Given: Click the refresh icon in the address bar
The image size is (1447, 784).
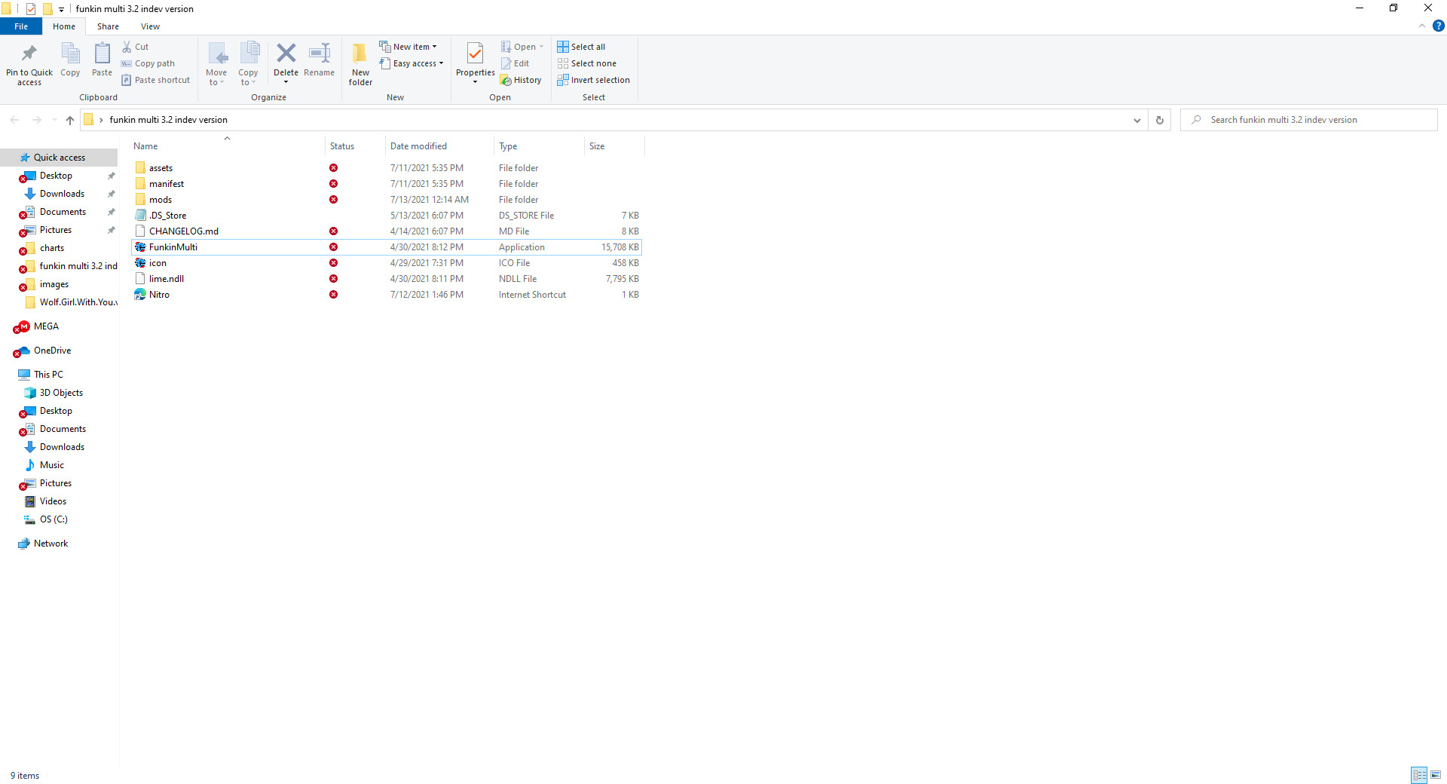Looking at the screenshot, I should click(x=1159, y=120).
